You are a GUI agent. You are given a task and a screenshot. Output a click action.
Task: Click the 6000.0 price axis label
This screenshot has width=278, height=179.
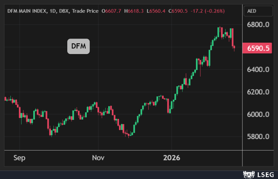click(x=258, y=115)
